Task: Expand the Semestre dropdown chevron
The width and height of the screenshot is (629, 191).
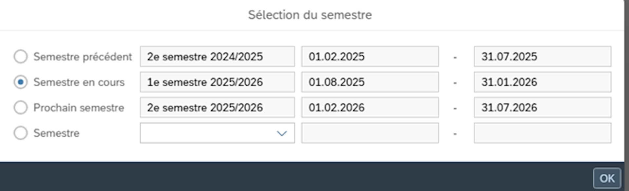Action: pos(281,133)
